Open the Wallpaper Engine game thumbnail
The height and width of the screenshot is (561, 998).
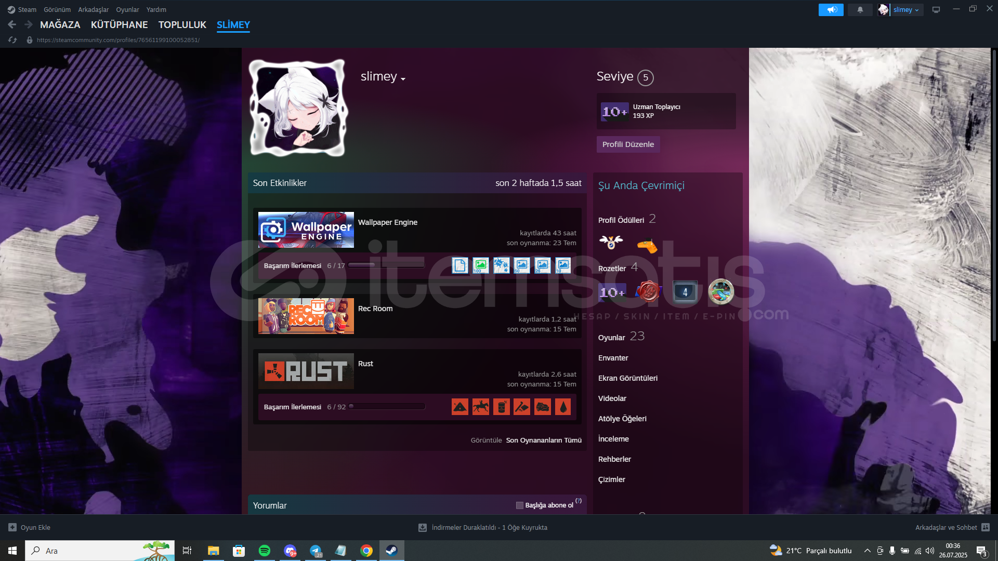point(306,230)
